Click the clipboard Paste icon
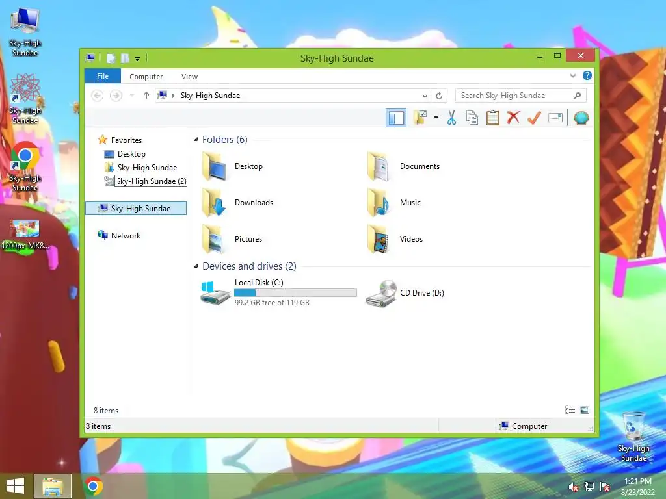666x499 pixels. (493, 118)
